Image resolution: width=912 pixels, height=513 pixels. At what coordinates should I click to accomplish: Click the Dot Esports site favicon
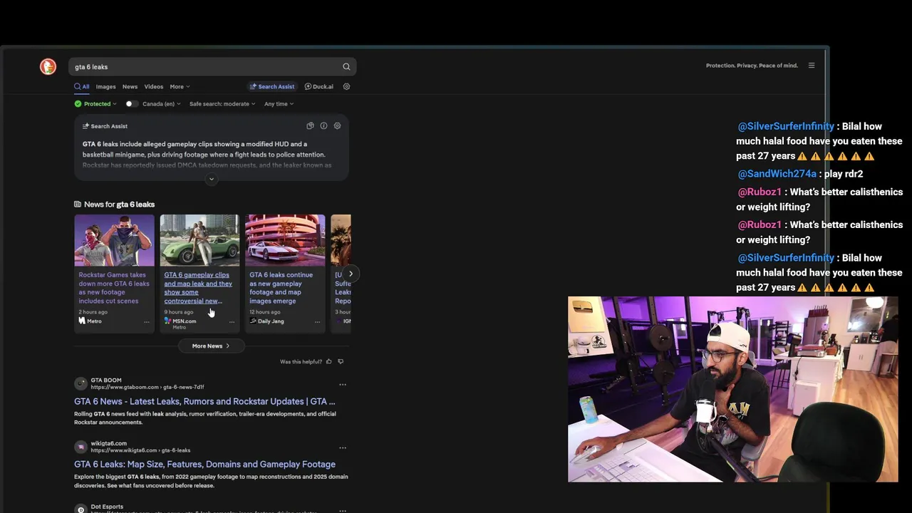tap(81, 509)
